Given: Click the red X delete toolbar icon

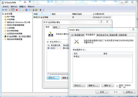Looking at the screenshot, I should point(17,10).
